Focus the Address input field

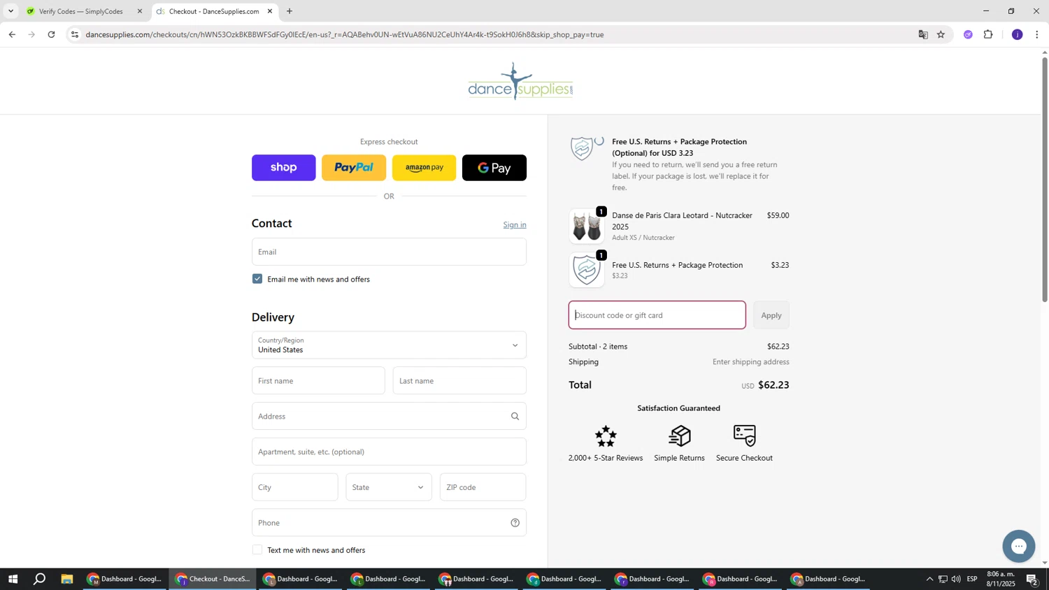point(389,416)
